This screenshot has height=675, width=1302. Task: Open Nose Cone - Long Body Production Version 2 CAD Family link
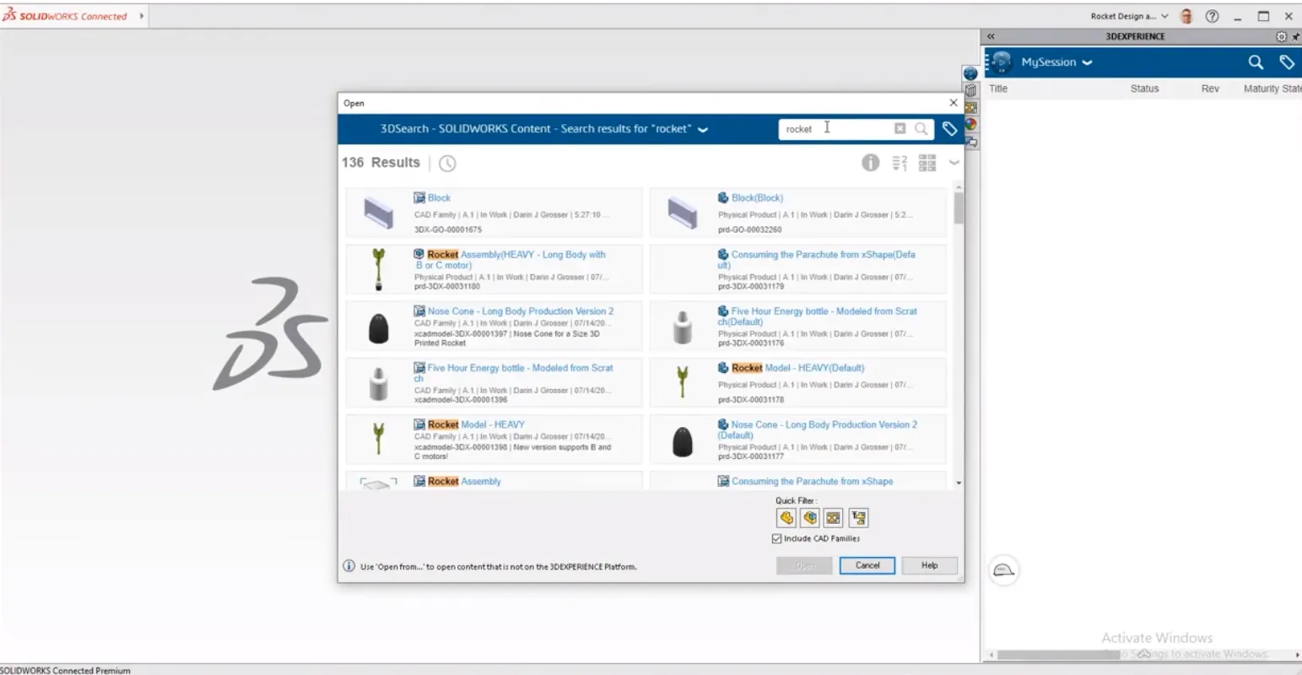520,311
